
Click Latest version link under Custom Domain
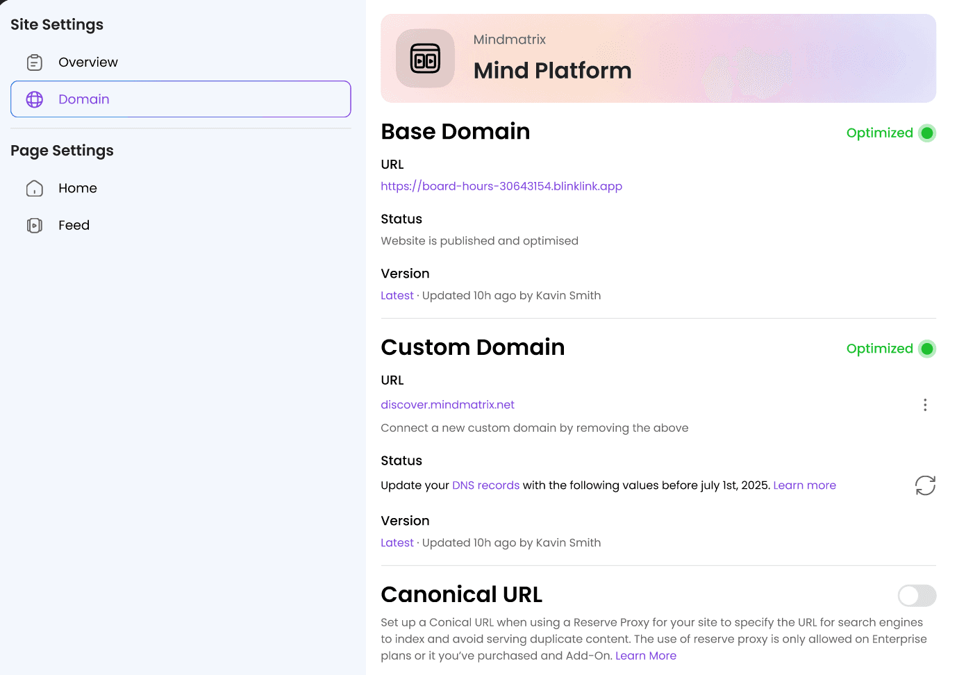pyautogui.click(x=397, y=543)
